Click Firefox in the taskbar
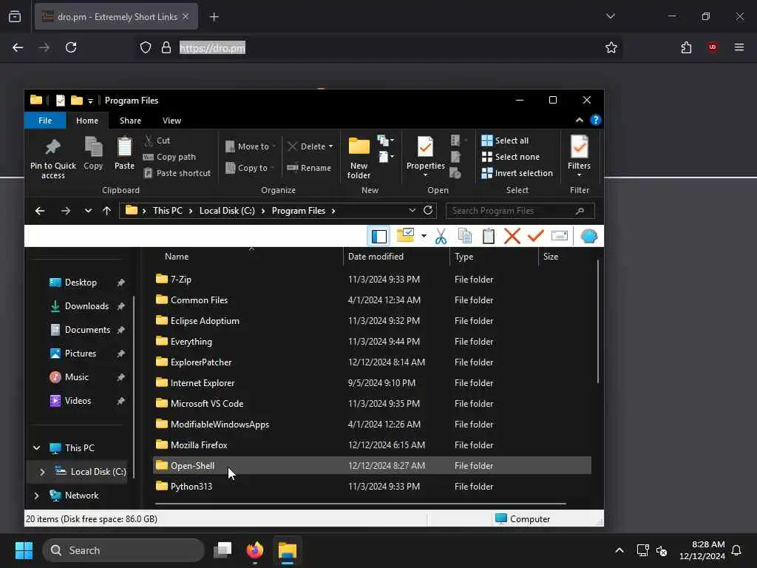Image resolution: width=757 pixels, height=568 pixels. tap(255, 550)
